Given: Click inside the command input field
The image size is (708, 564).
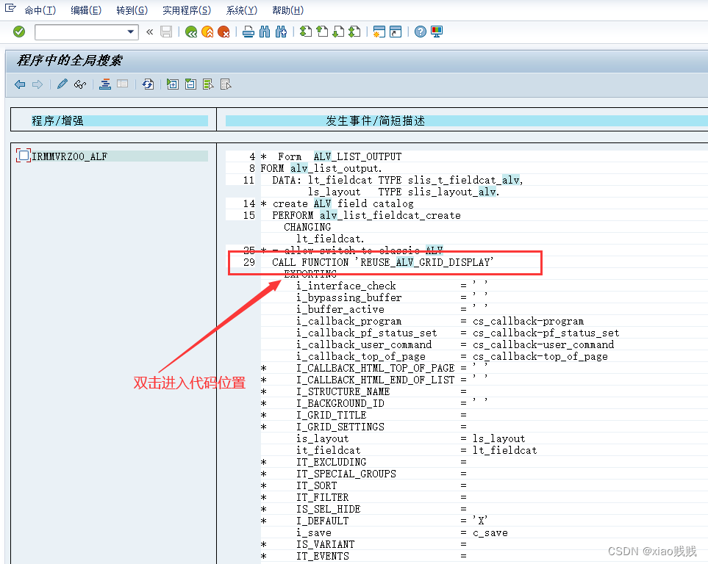Looking at the screenshot, I should 81,32.
